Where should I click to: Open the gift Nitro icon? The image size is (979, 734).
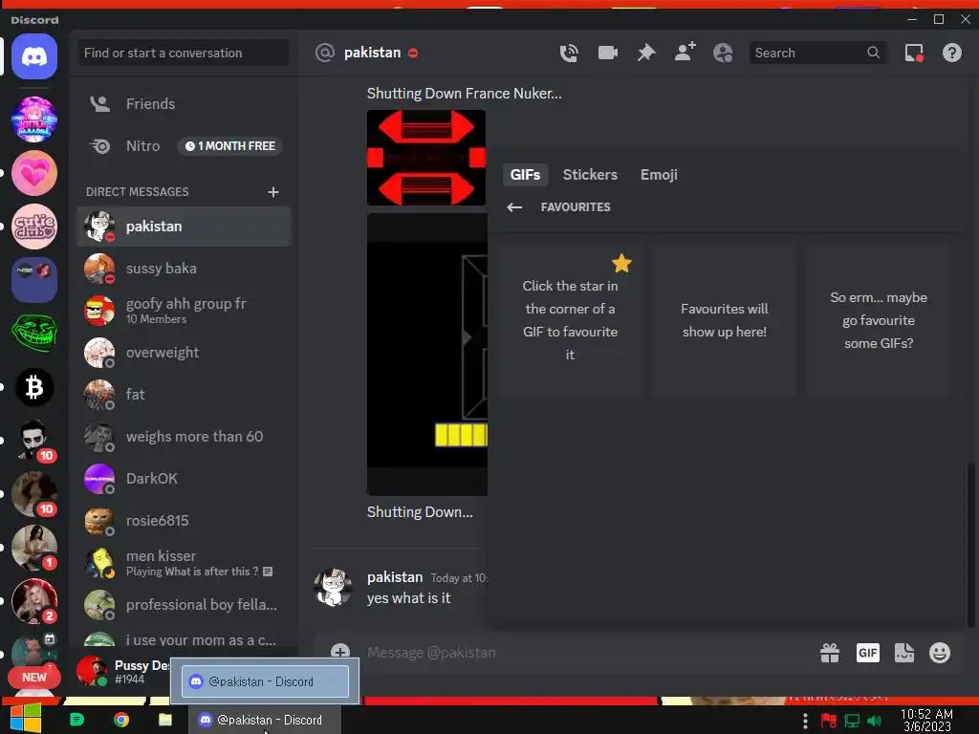(830, 653)
